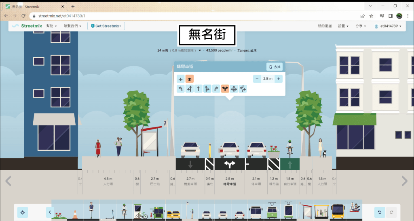
Task: Undo the last street change
Action: tap(380, 212)
